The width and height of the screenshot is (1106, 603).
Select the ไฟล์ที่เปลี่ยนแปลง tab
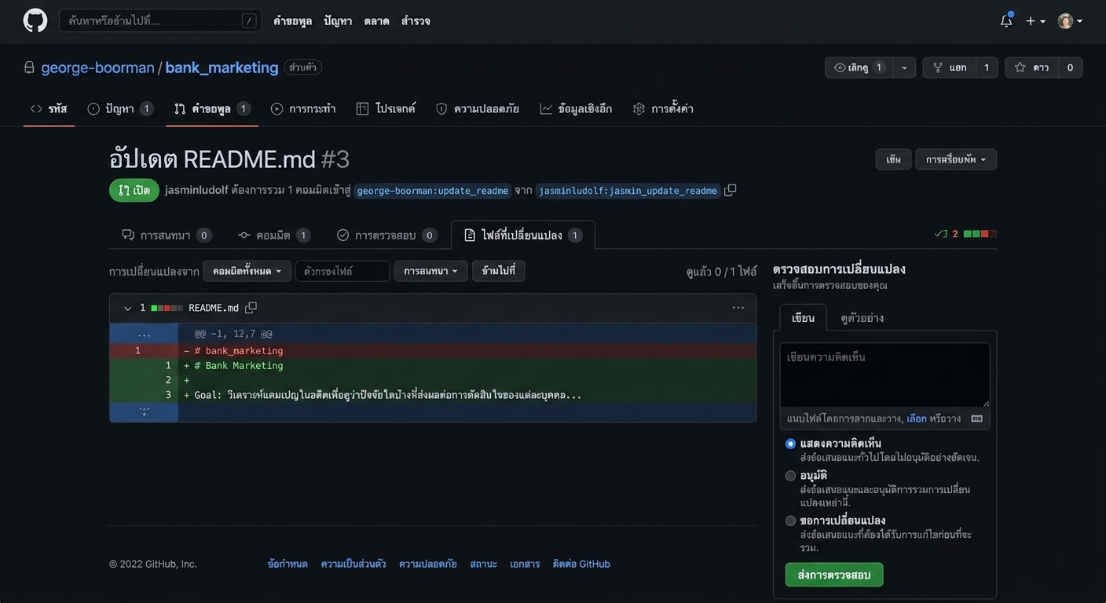(x=523, y=236)
